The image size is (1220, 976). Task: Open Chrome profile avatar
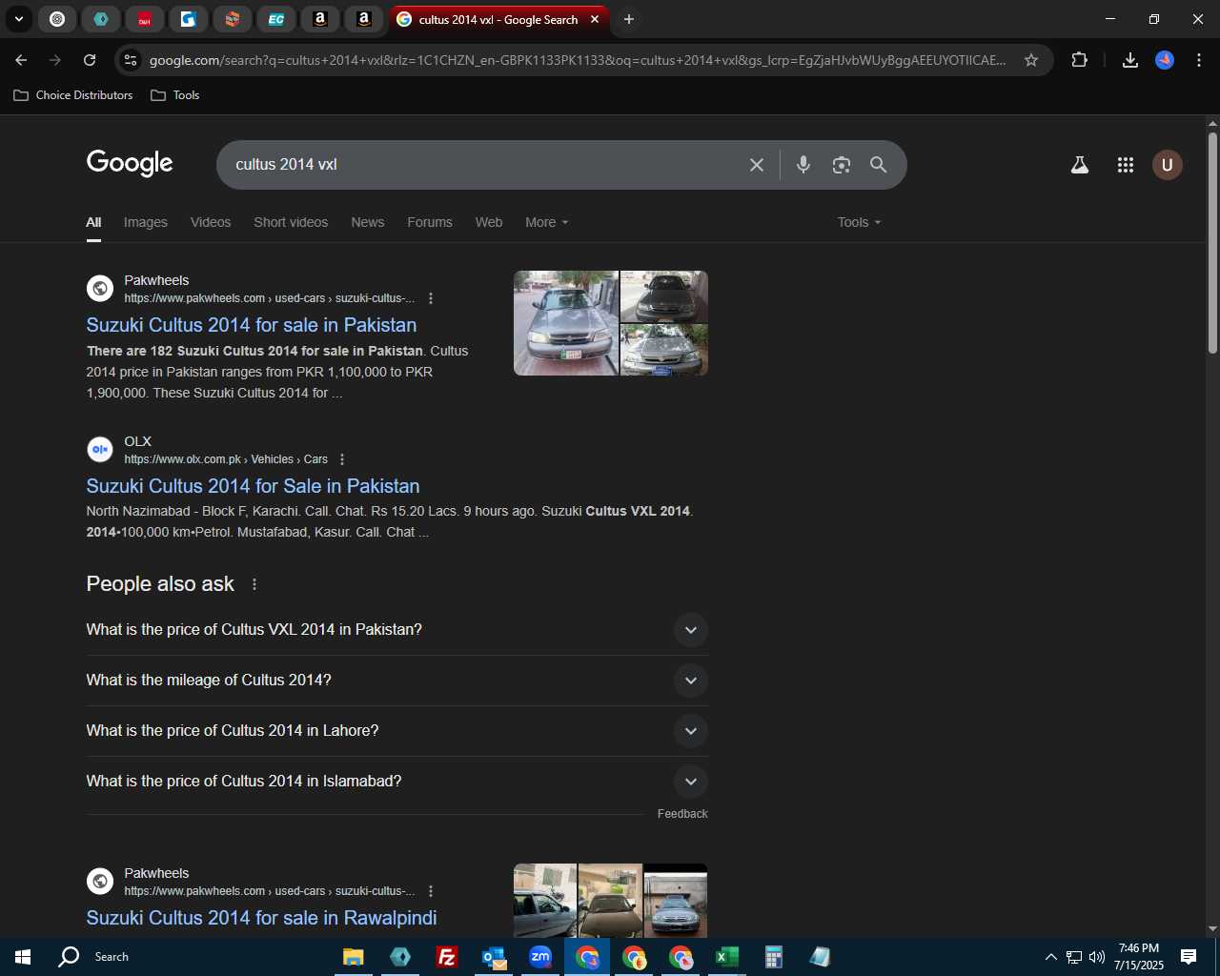pos(1165,60)
